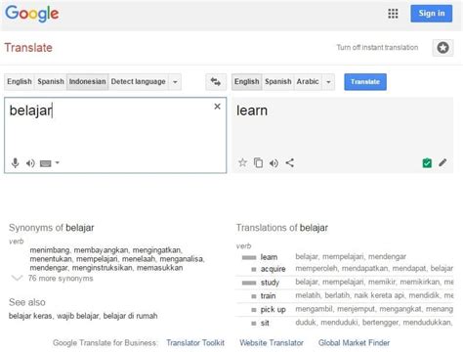Click the translated word learn in output
The width and height of the screenshot is (463, 352).
252,110
